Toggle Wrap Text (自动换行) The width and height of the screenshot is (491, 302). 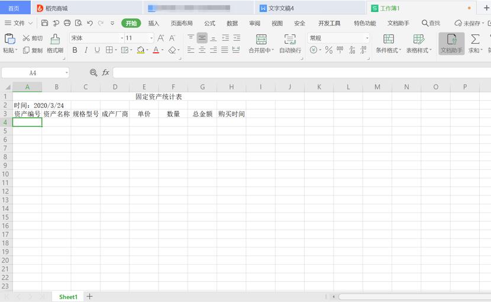(290, 44)
